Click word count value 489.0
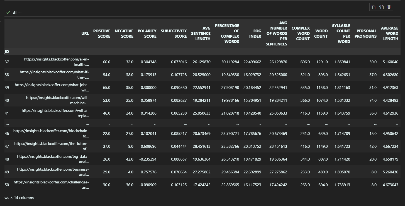This screenshot has width=405, height=206. pyautogui.click(x=323, y=172)
